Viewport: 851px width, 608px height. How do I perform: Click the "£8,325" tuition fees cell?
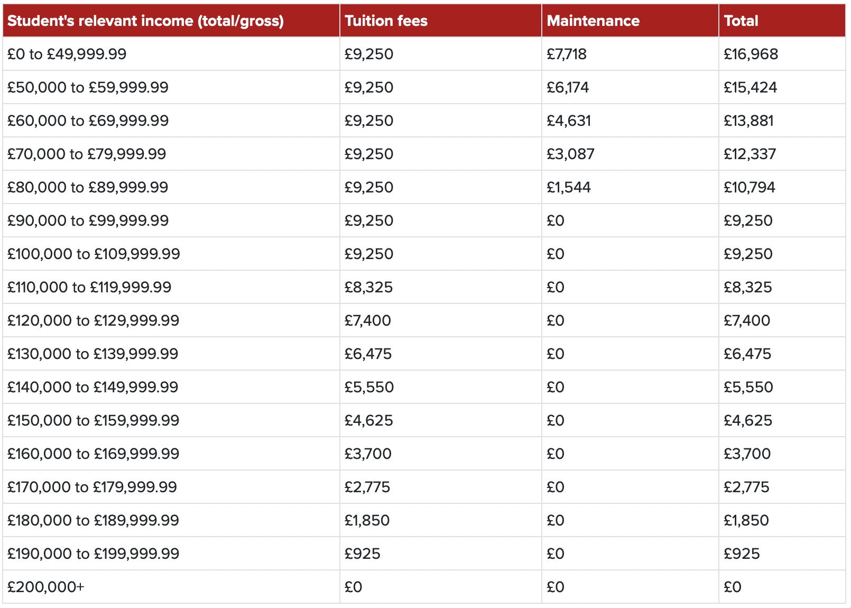pos(440,287)
